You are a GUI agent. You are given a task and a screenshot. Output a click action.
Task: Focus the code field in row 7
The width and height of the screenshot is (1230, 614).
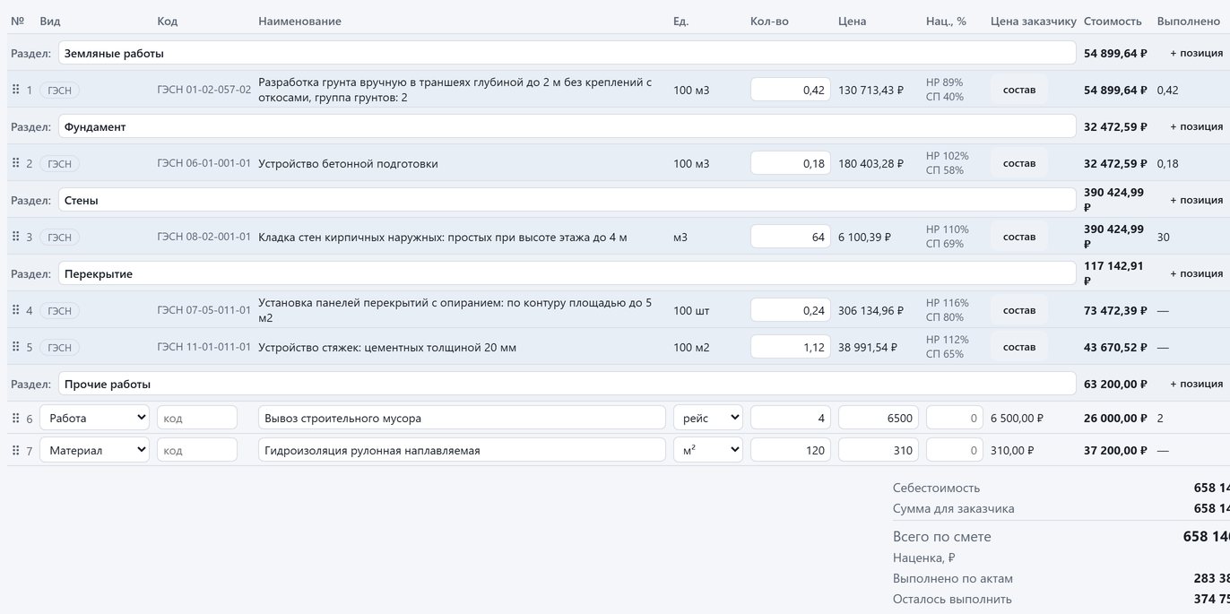[197, 450]
